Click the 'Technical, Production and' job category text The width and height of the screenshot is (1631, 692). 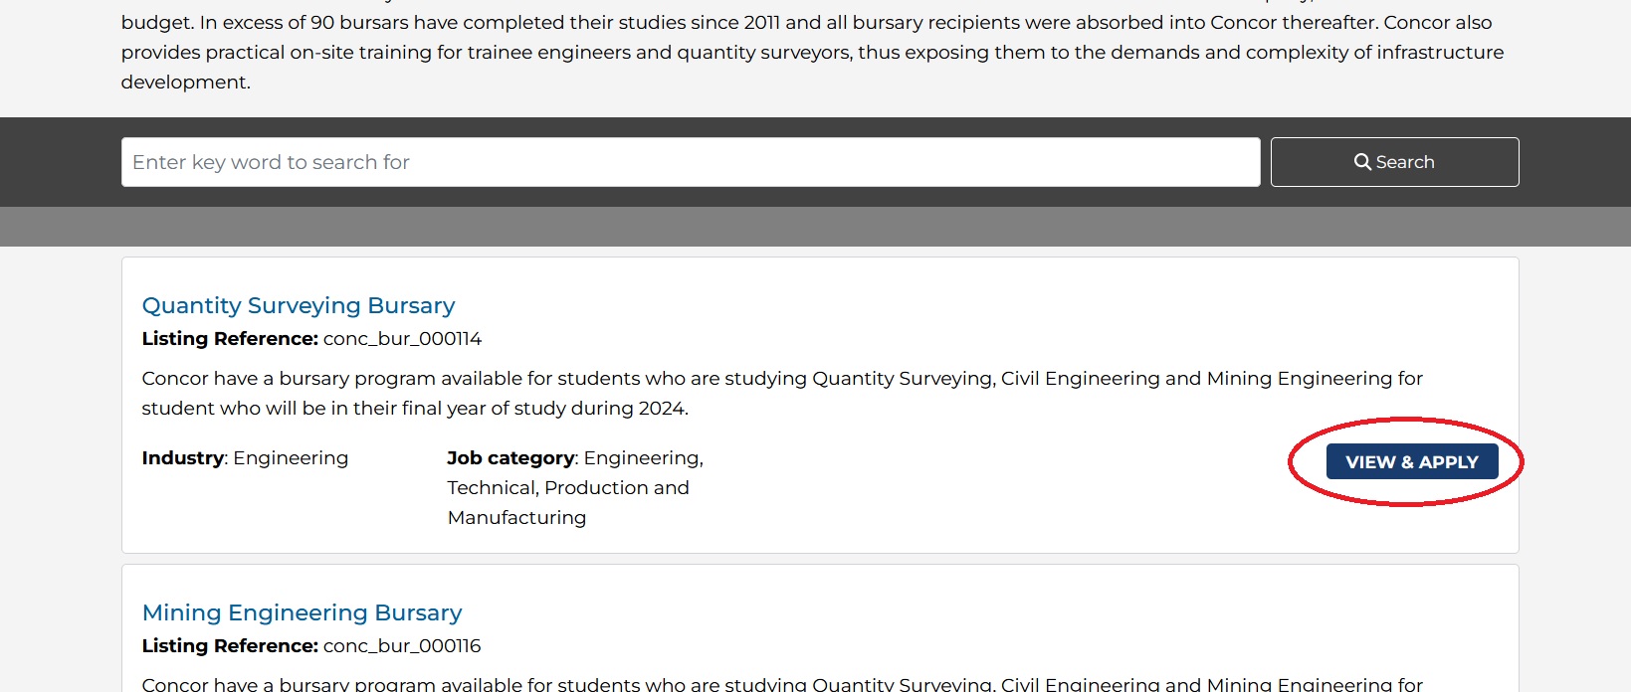pos(567,488)
